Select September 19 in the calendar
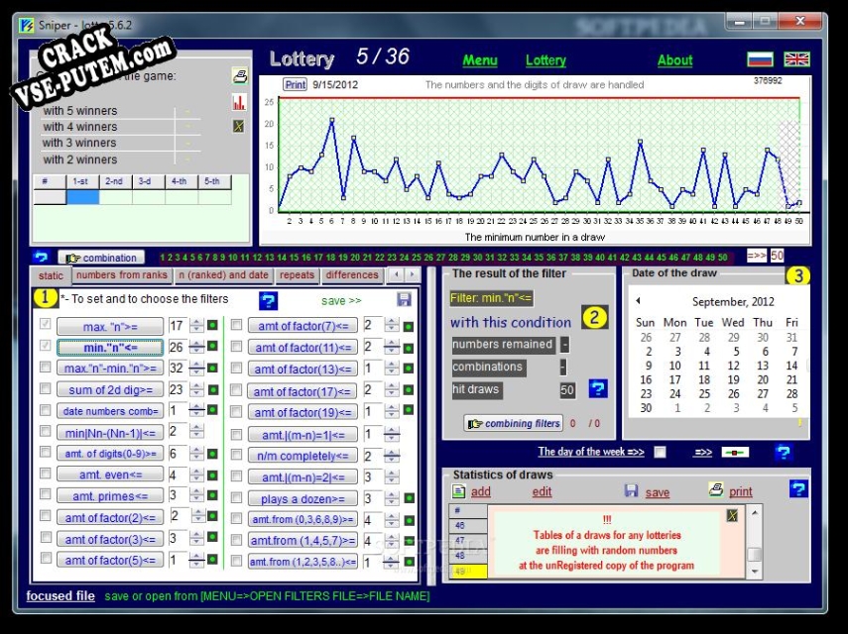 (x=733, y=379)
